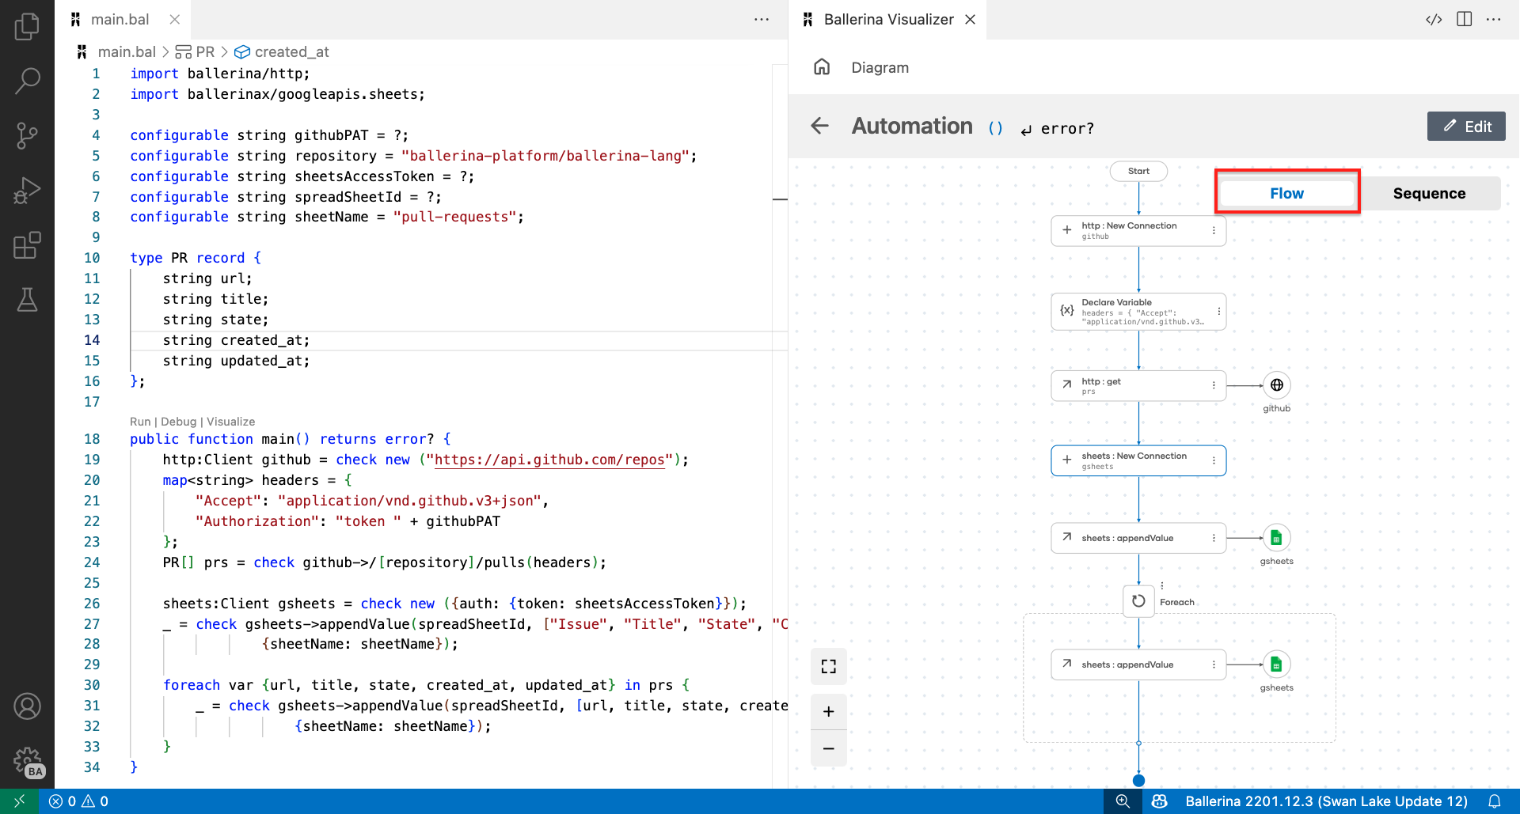Click the Foreach loop icon
The width and height of the screenshot is (1520, 814).
click(1138, 600)
